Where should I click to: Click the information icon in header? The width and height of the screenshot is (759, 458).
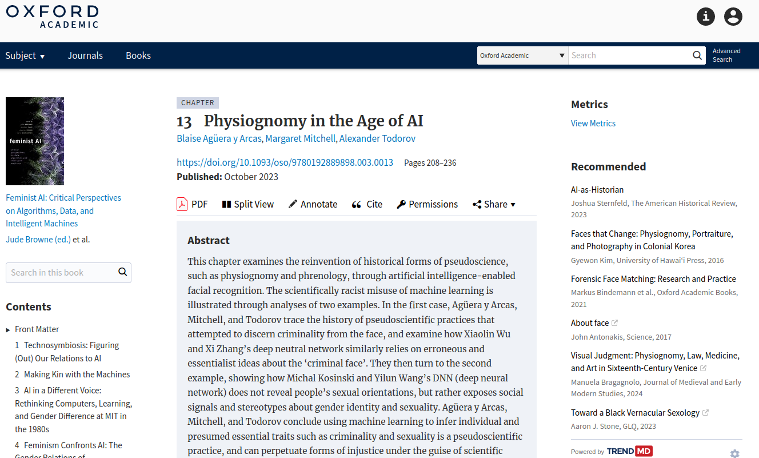pyautogui.click(x=706, y=17)
